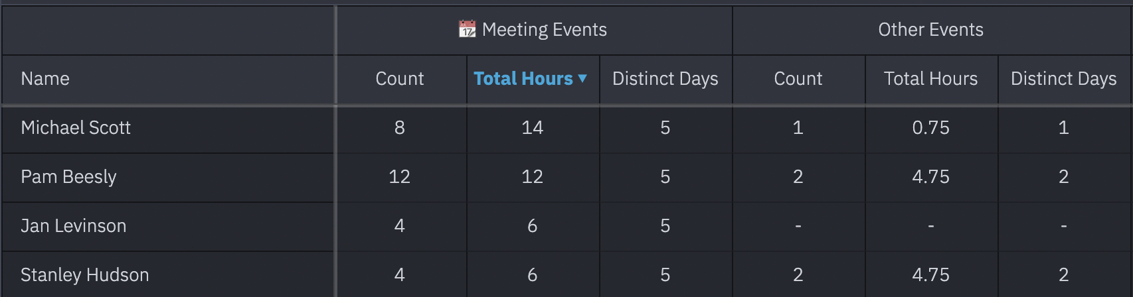Sort by Meeting Events Count column
This screenshot has height=297, width=1133.
(400, 79)
